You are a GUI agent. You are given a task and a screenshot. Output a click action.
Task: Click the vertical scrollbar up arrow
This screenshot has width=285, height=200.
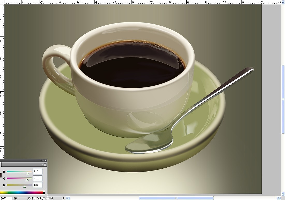pos(283,2)
